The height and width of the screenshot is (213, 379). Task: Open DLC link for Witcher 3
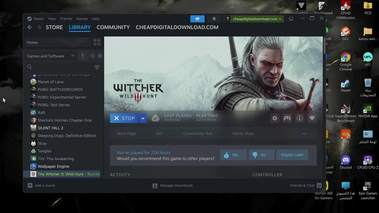pyautogui.click(x=159, y=133)
